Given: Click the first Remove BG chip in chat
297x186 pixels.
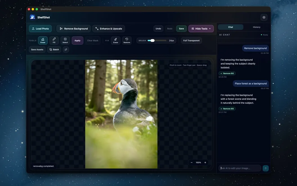Looking at the screenshot, I should pos(227,74).
